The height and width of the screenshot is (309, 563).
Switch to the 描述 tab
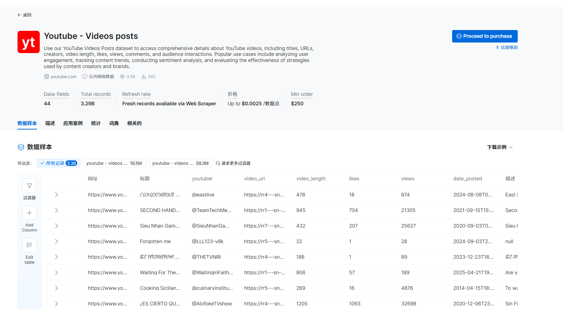tap(50, 123)
